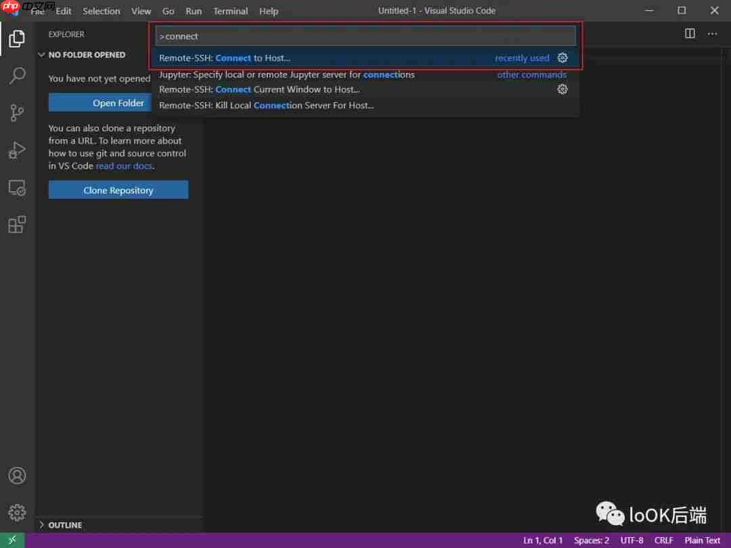Click the Clone Repository button

coord(118,189)
